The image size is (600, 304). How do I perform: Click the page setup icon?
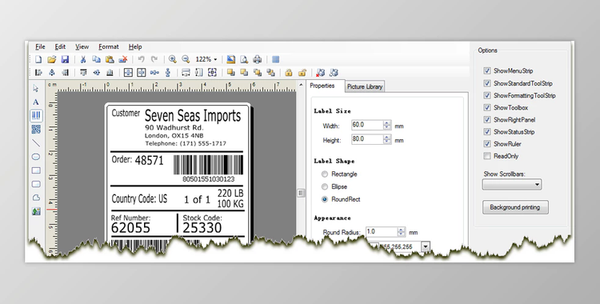(x=230, y=59)
